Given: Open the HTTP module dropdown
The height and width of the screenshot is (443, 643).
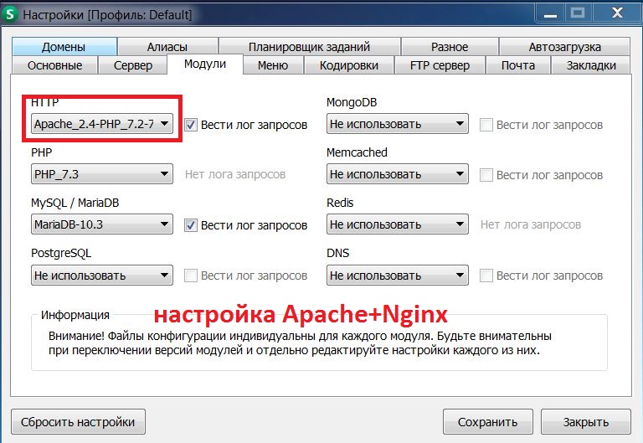Looking at the screenshot, I should [x=101, y=125].
